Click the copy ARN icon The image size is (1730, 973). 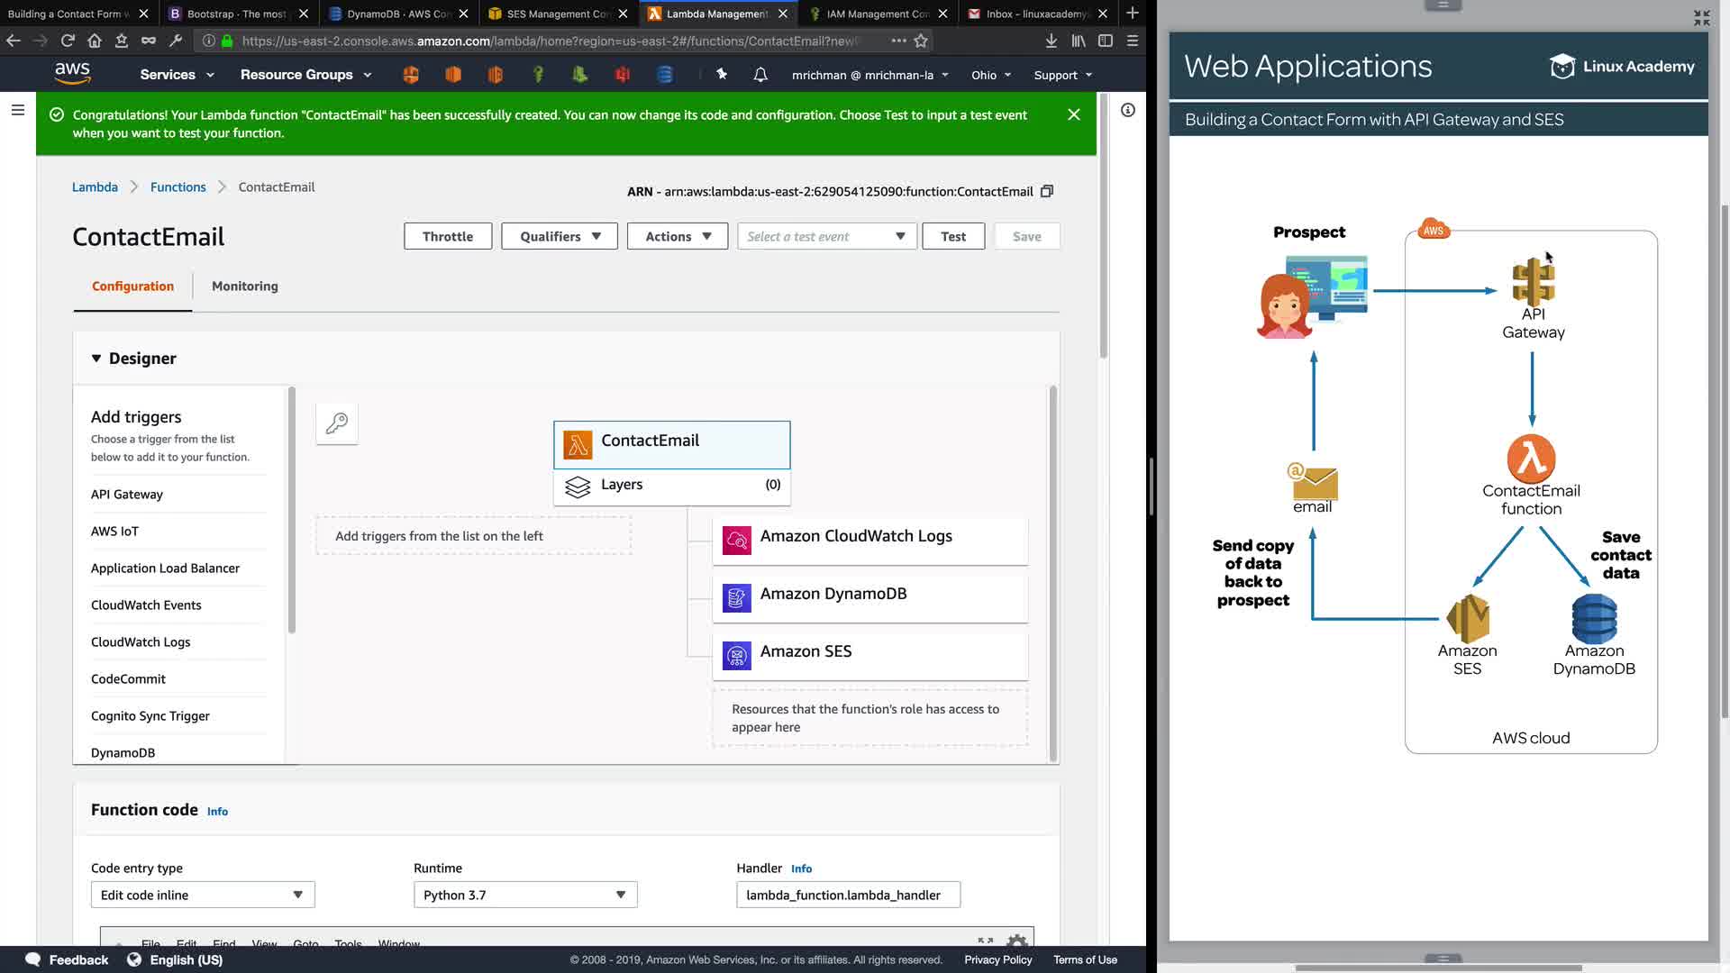point(1046,191)
